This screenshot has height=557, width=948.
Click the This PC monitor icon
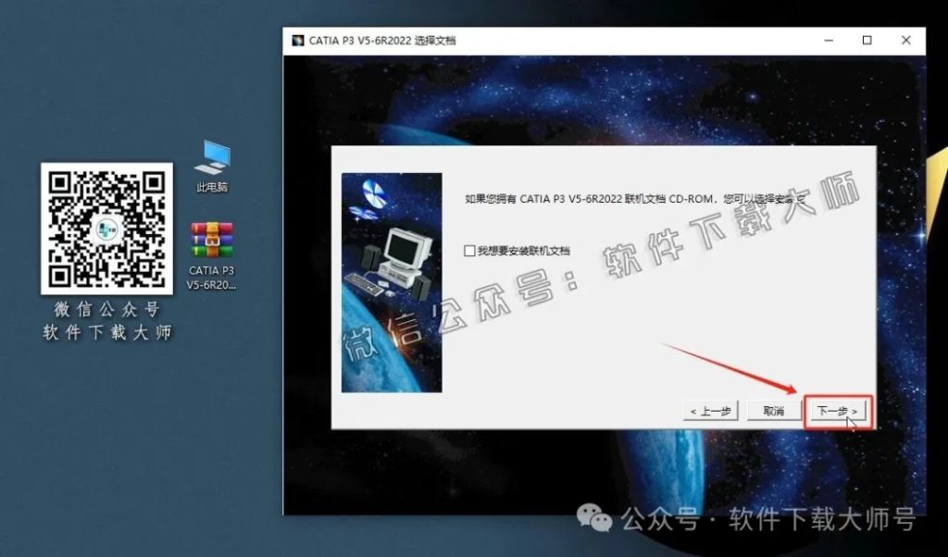pyautogui.click(x=211, y=159)
